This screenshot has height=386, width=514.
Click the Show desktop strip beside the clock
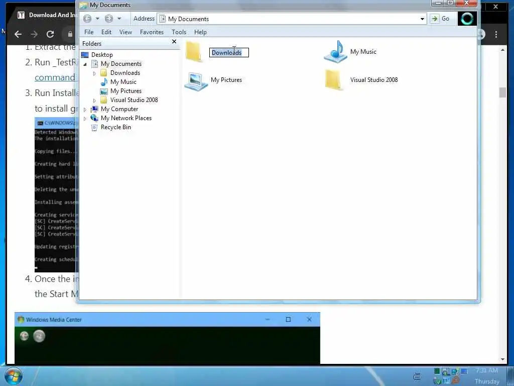pyautogui.click(x=510, y=376)
